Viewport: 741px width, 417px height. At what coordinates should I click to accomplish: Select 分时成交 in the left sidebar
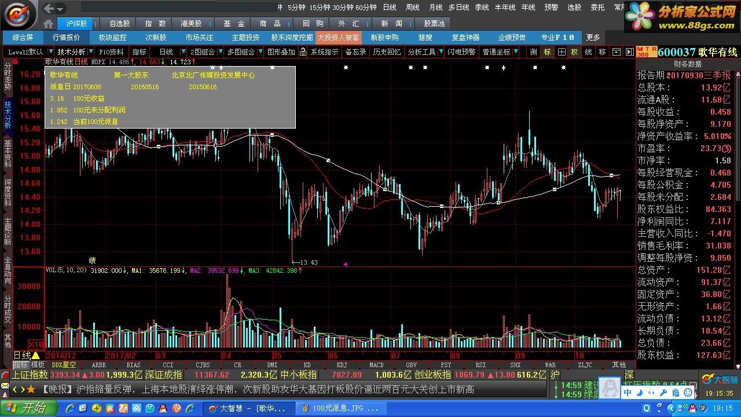coord(8,308)
